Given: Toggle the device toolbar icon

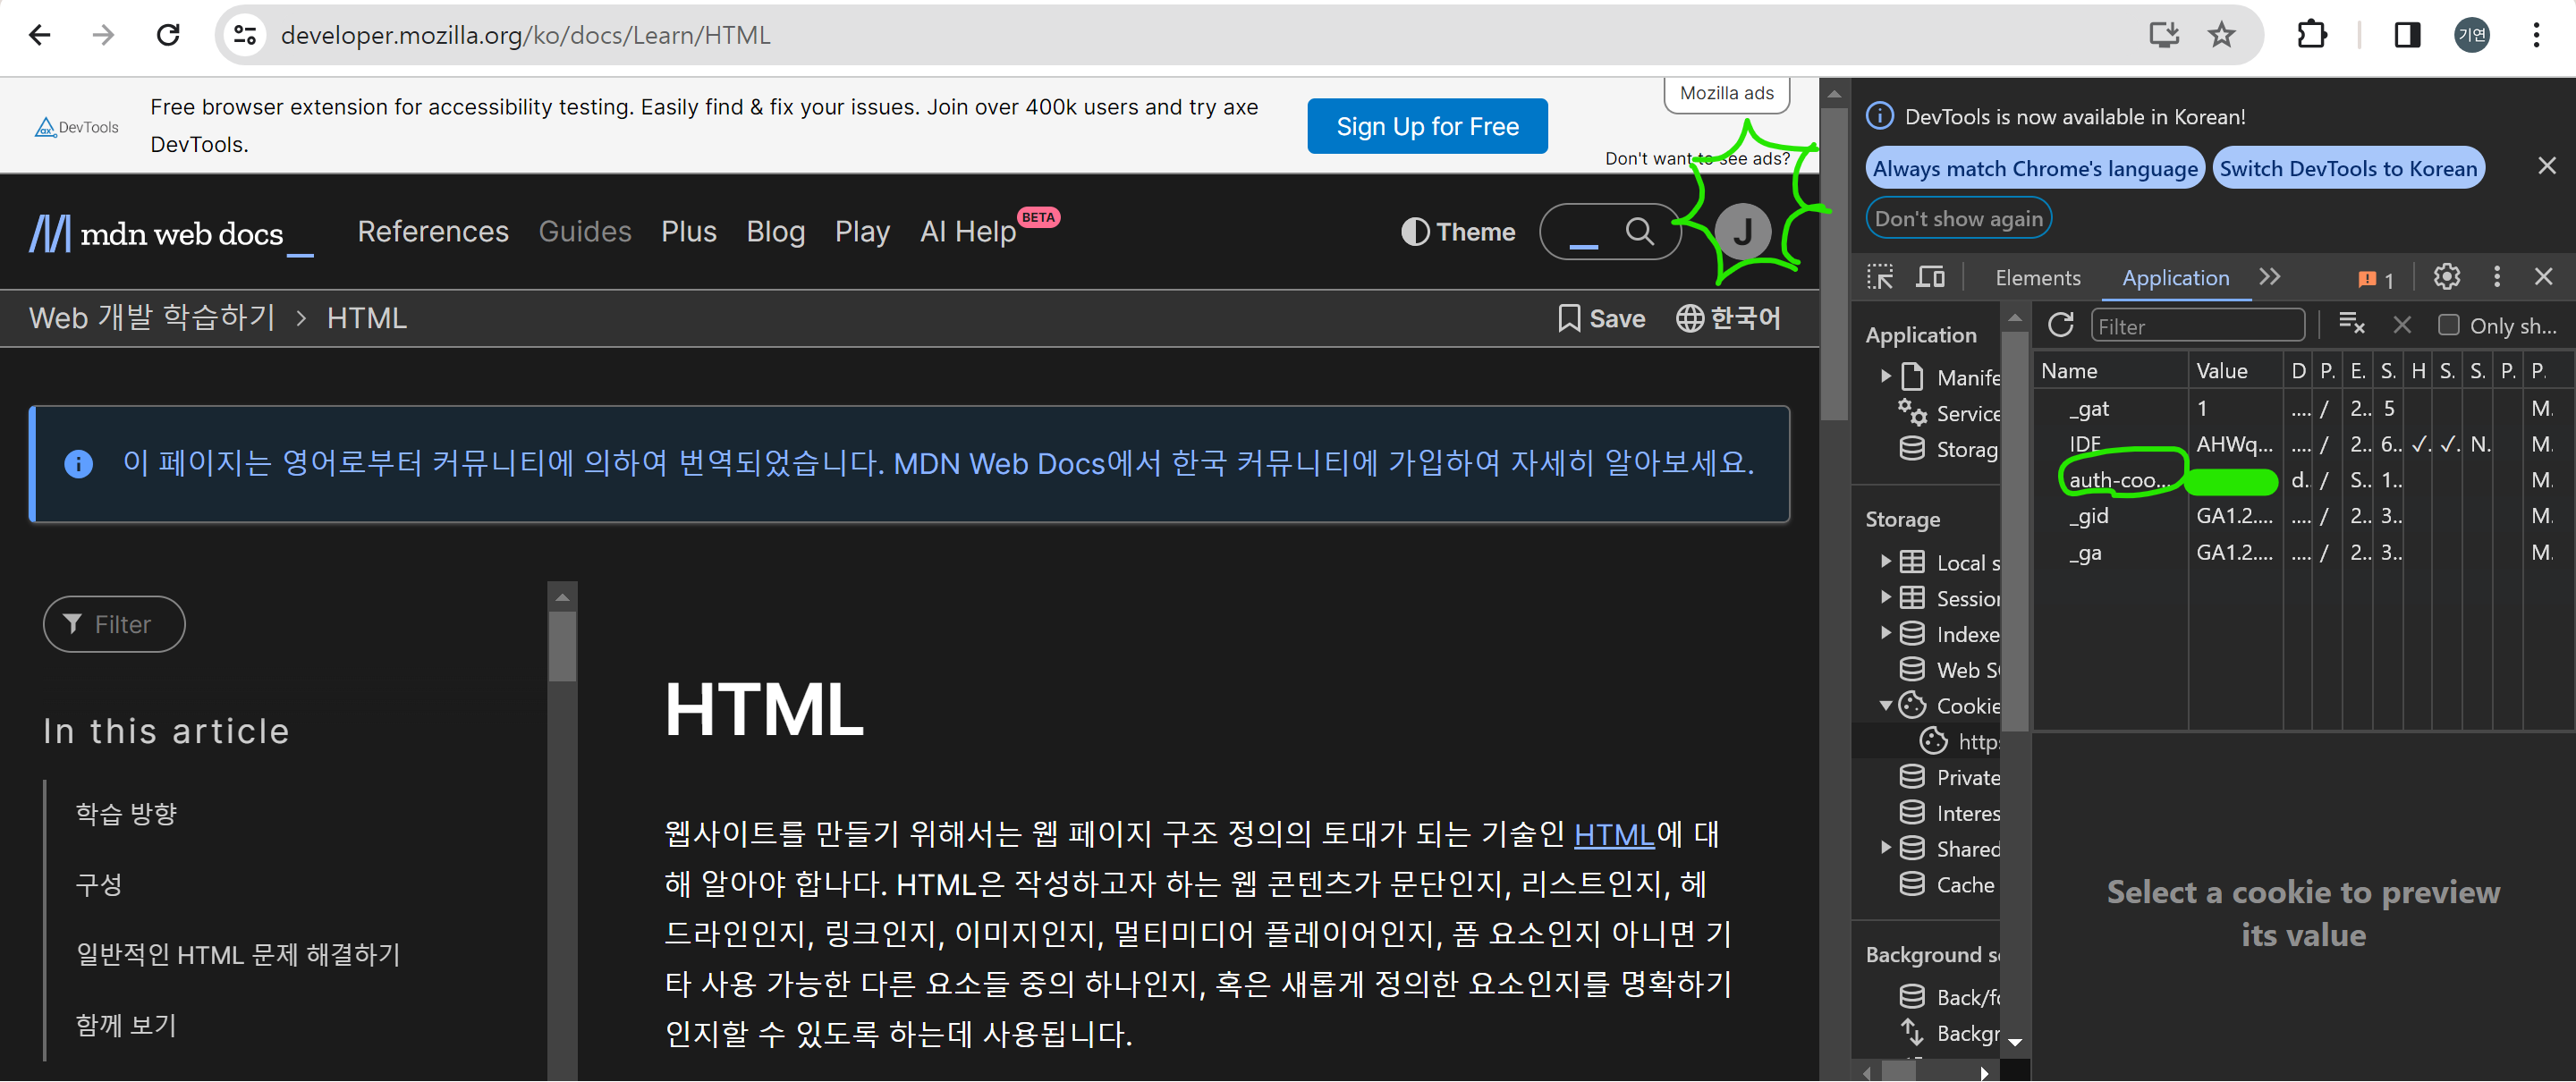Looking at the screenshot, I should coord(1929,277).
